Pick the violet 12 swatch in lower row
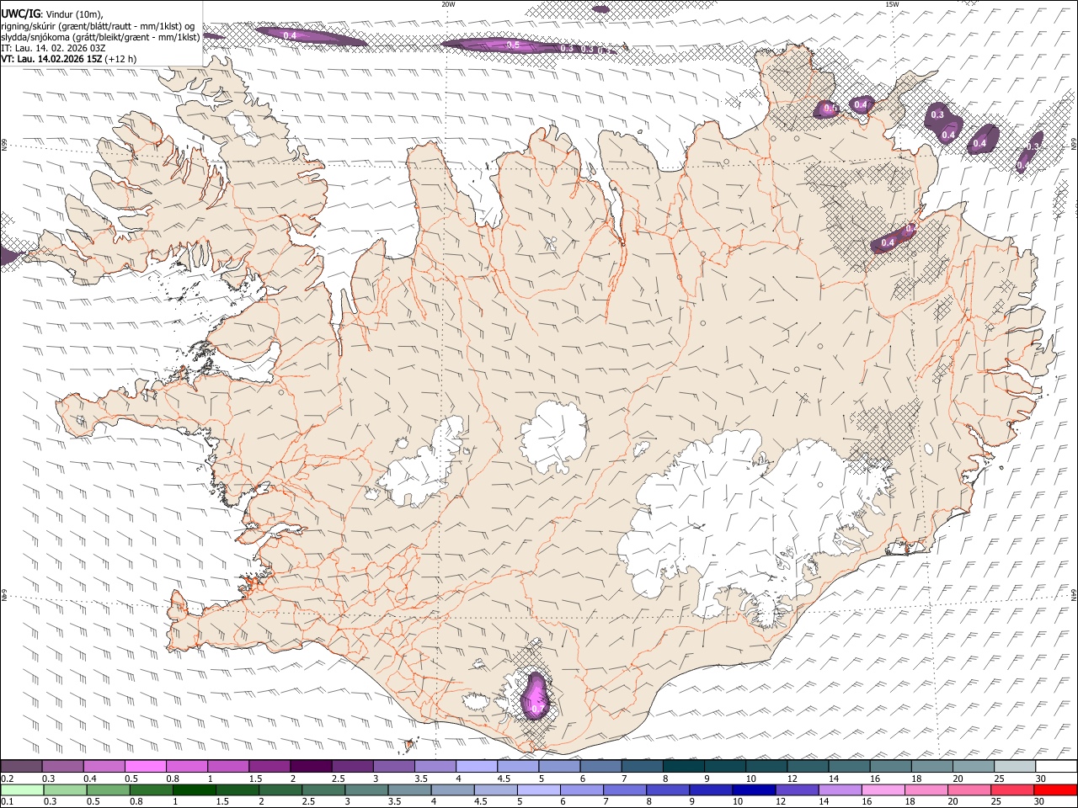Screen dimensions: 1078x808 coord(798,790)
